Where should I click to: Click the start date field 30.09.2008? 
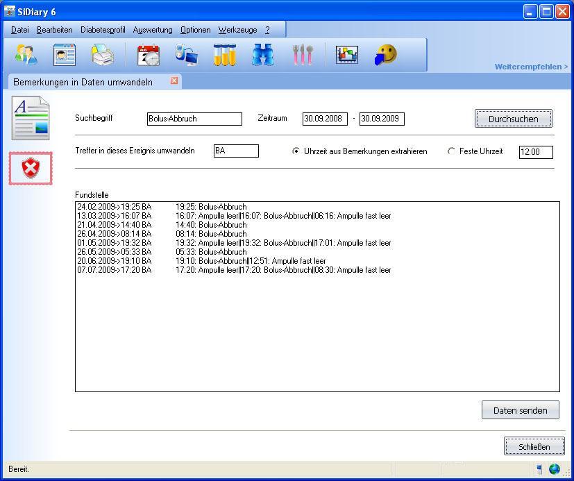[x=325, y=119]
